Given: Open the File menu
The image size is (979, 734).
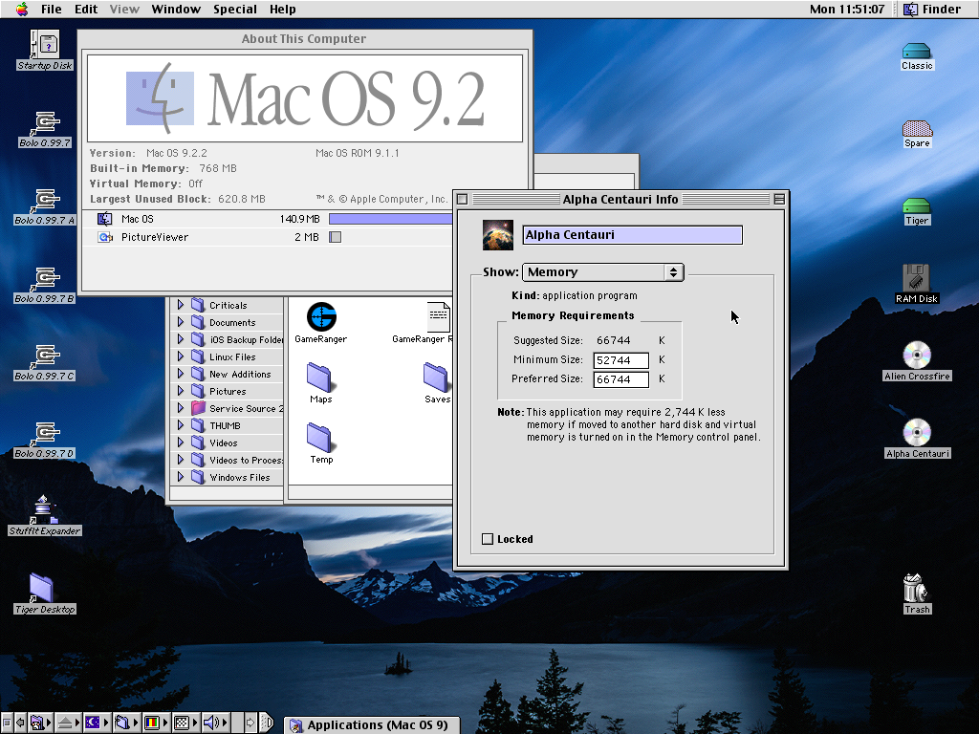Looking at the screenshot, I should pyautogui.click(x=51, y=10).
